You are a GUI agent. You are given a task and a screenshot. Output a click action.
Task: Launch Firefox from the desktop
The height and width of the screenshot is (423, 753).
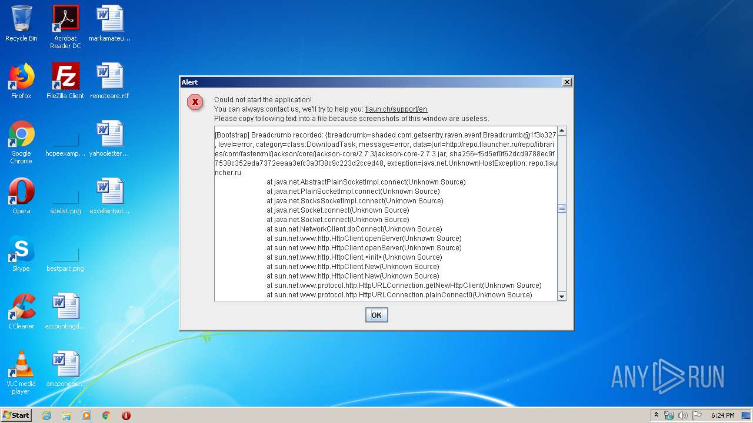pyautogui.click(x=21, y=81)
